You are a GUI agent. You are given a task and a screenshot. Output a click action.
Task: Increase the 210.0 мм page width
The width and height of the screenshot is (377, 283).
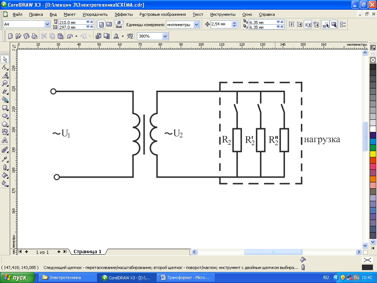(x=91, y=22)
